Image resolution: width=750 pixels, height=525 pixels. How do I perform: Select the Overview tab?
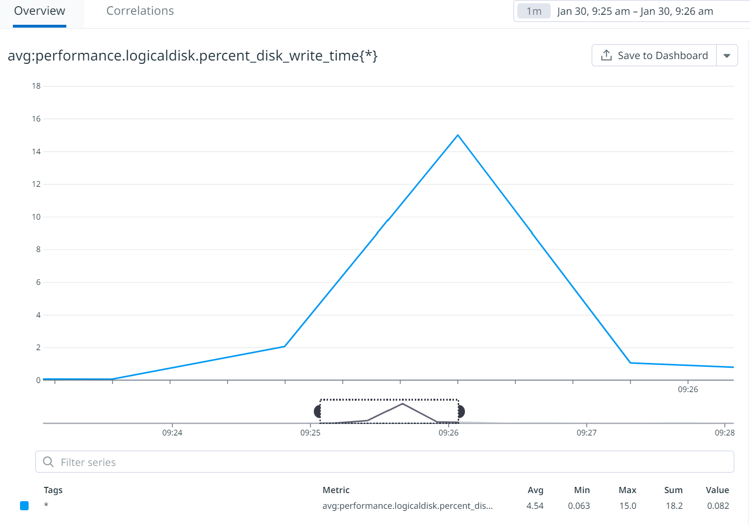39,10
